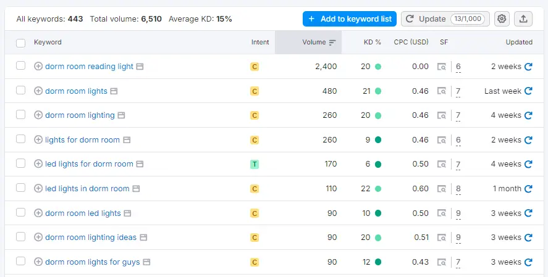548x277 pixels.
Task: Click plus icon beside dorm room led lights
Action: tap(38, 213)
